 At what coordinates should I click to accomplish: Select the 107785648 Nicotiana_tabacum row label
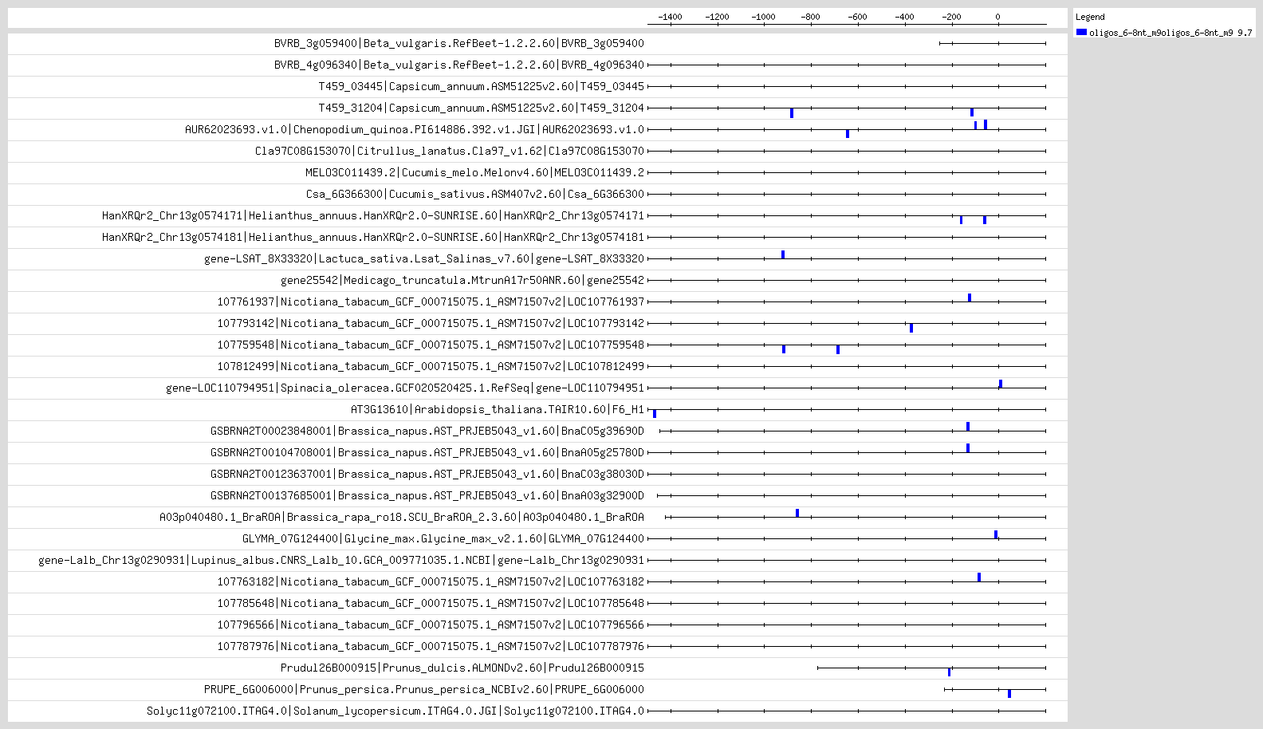[x=431, y=603]
